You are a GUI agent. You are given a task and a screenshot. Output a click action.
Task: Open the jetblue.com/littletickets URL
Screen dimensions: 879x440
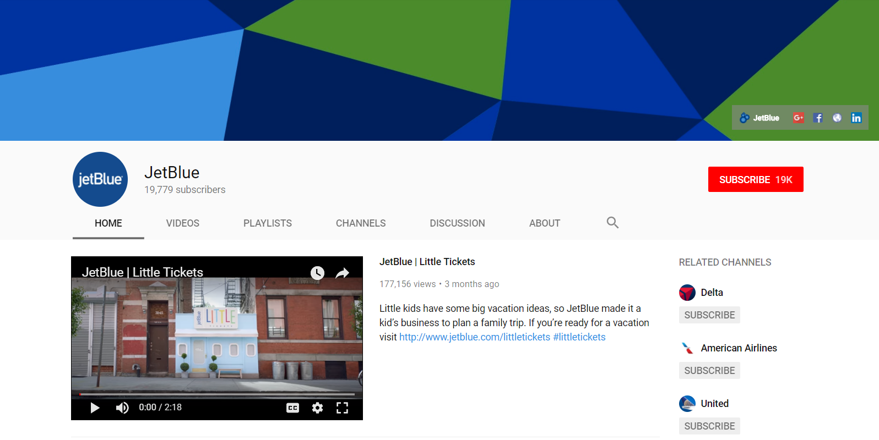pyautogui.click(x=475, y=337)
